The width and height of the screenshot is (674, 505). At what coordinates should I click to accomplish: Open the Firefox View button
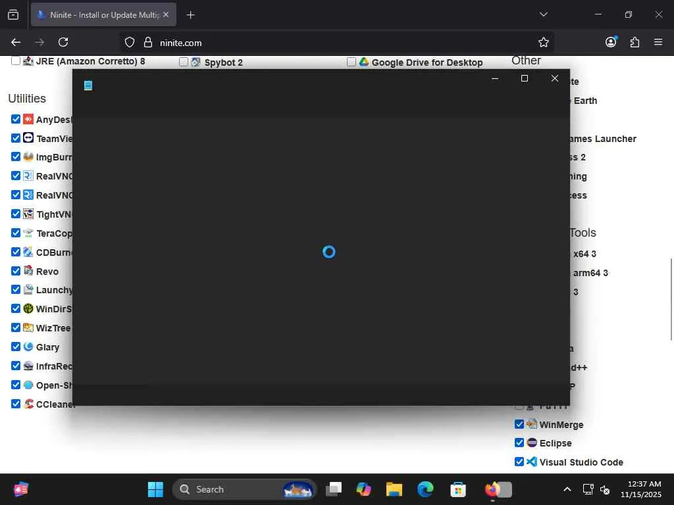pos(13,14)
